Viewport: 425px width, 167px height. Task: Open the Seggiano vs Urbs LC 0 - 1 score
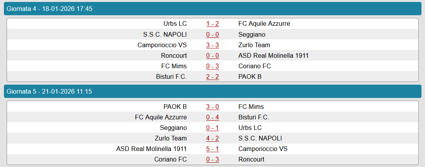click(212, 128)
